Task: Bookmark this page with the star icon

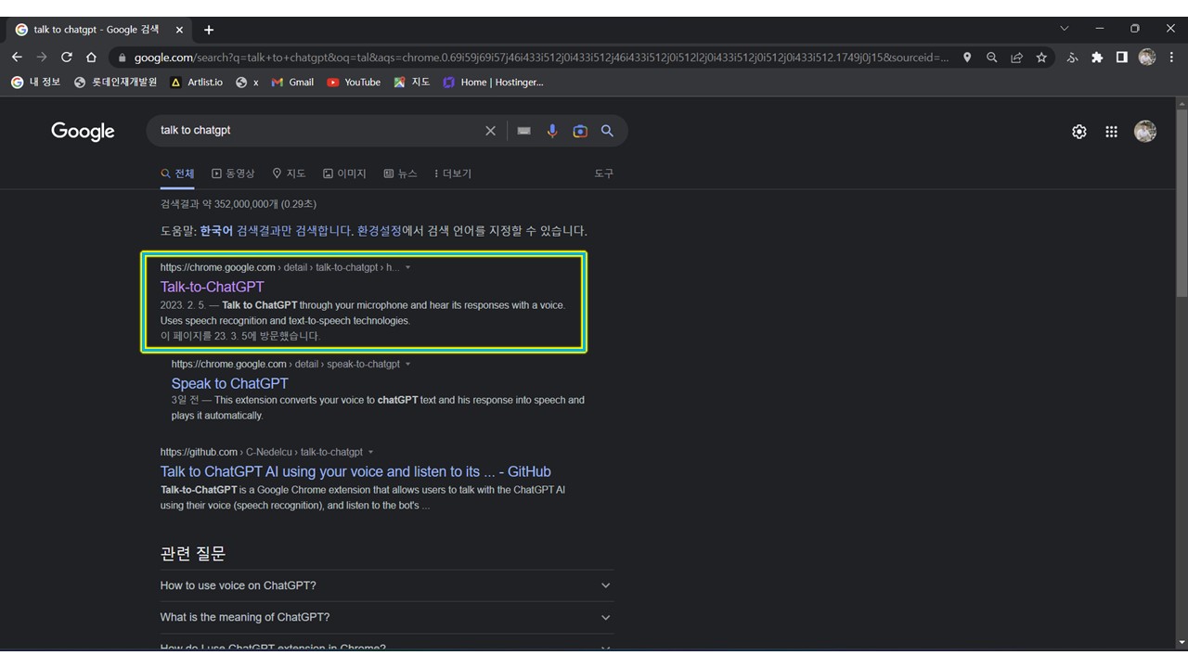Action: point(1041,58)
